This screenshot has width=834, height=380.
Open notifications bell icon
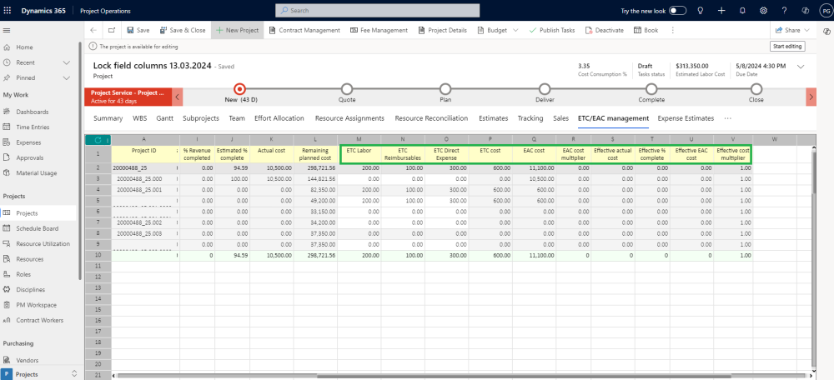click(x=742, y=11)
